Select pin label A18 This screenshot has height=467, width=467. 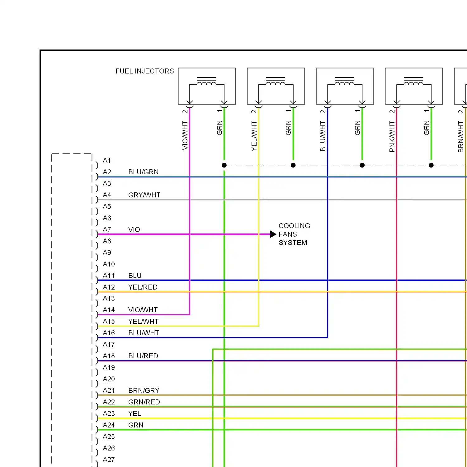point(109,356)
